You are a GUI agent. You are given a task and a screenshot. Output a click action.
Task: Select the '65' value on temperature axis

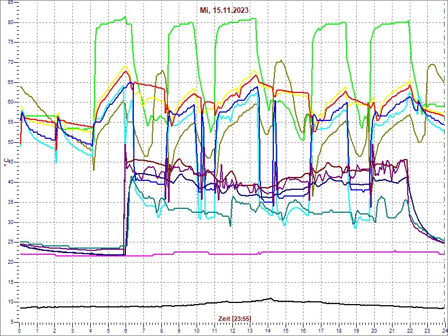(x=10, y=82)
